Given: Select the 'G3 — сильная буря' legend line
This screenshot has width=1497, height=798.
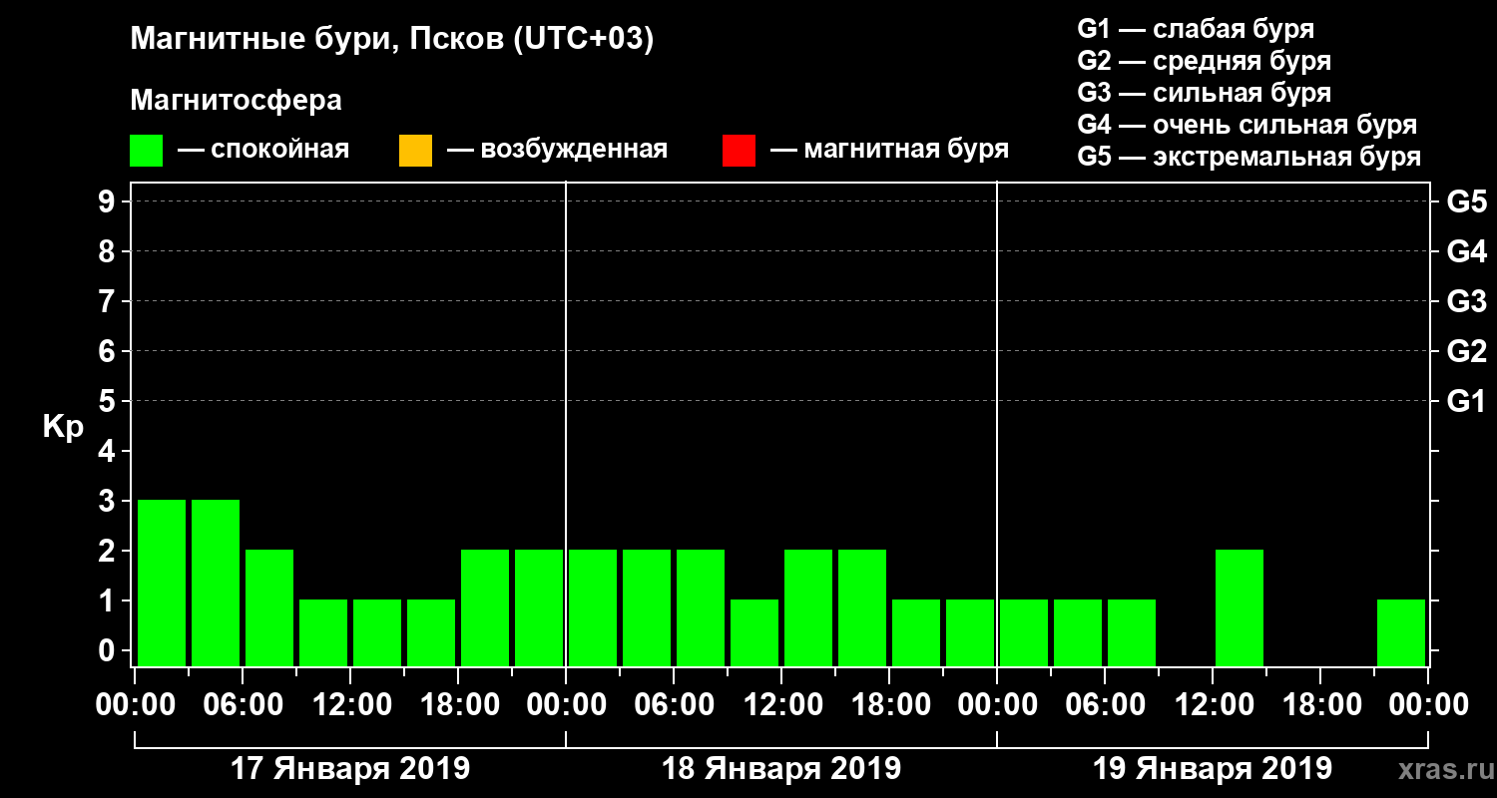Looking at the screenshot, I should pyautogui.click(x=1204, y=93).
